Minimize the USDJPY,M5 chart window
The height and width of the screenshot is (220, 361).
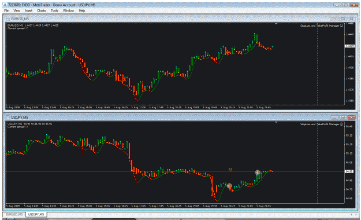pos(334,118)
